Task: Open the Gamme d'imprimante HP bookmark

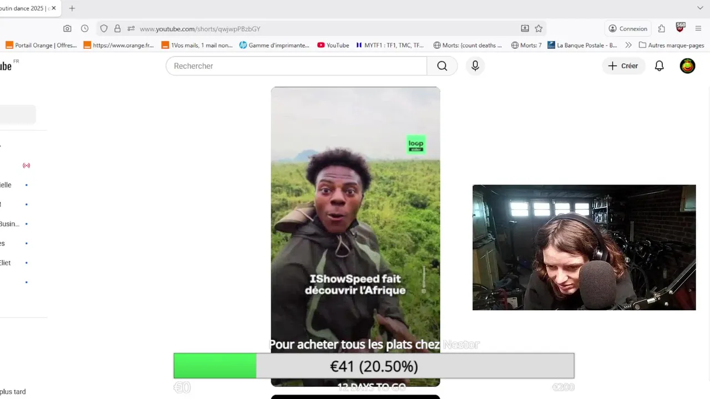Action: pos(274,45)
